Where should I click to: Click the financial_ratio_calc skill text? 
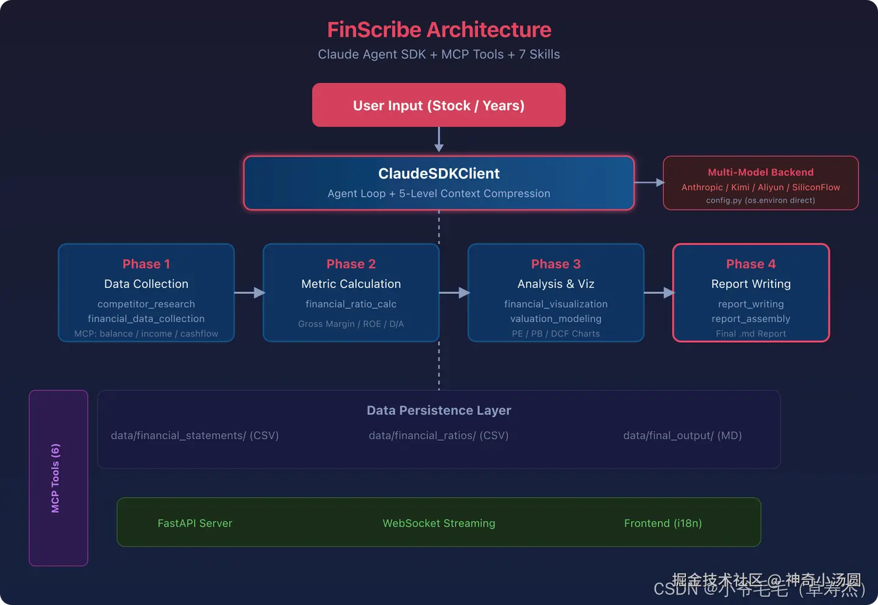[351, 304]
